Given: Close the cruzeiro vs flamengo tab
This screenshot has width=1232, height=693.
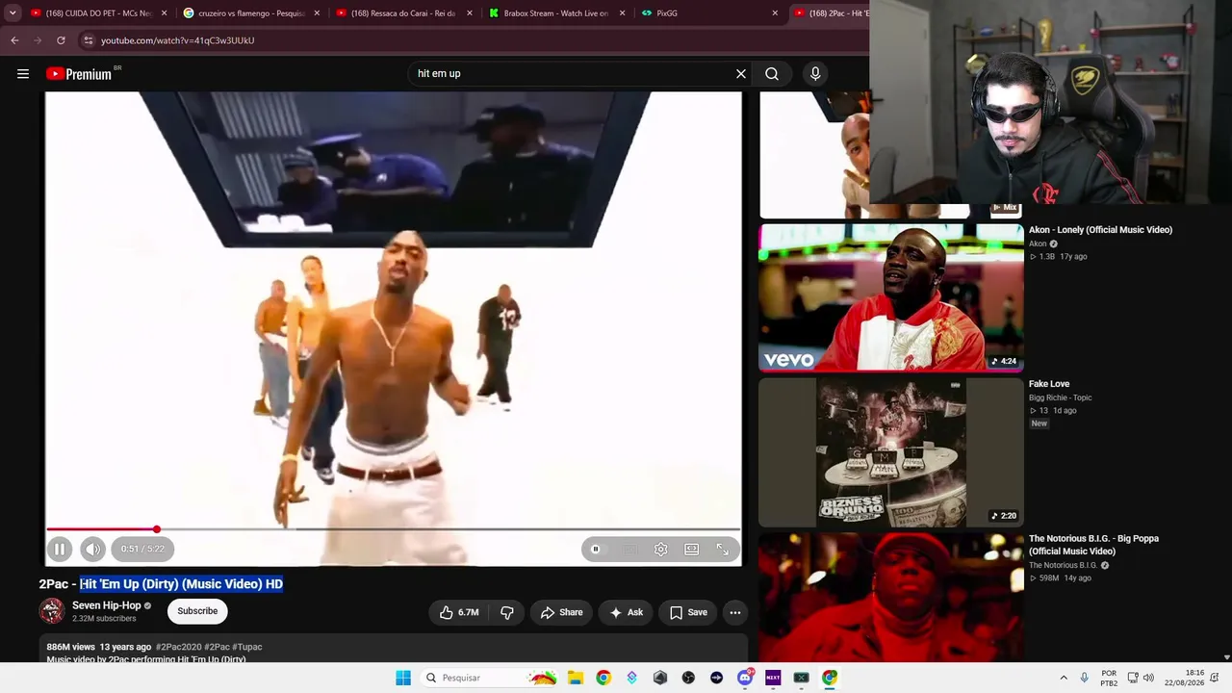Looking at the screenshot, I should tap(318, 13).
